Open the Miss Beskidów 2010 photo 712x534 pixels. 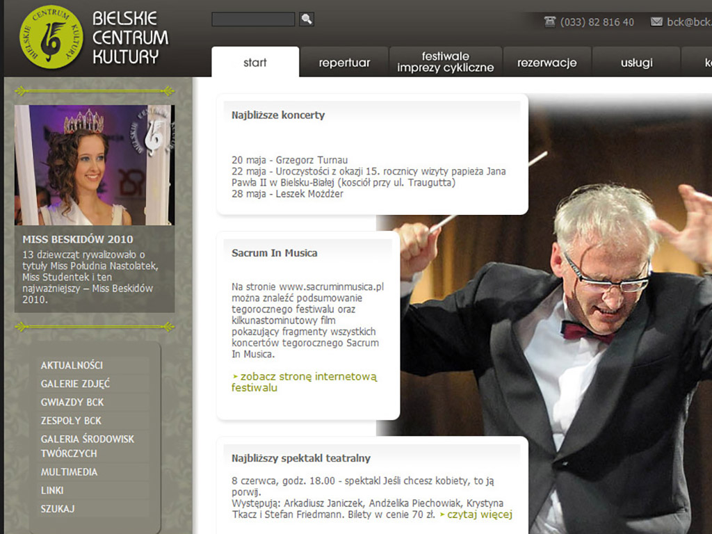click(95, 165)
